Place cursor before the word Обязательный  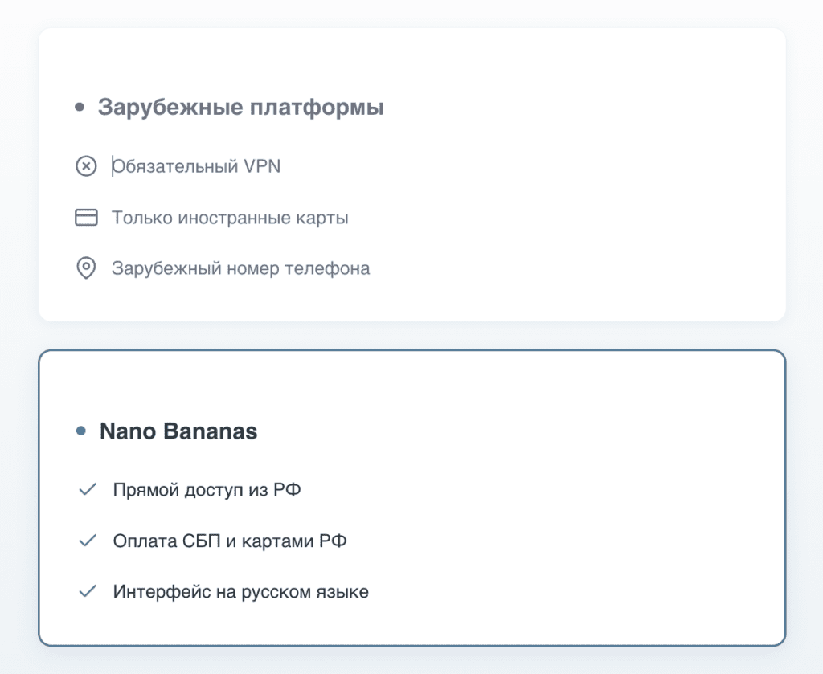click(x=113, y=166)
